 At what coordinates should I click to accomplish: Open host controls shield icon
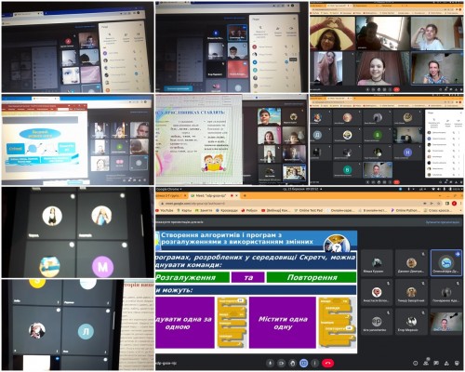457,363
